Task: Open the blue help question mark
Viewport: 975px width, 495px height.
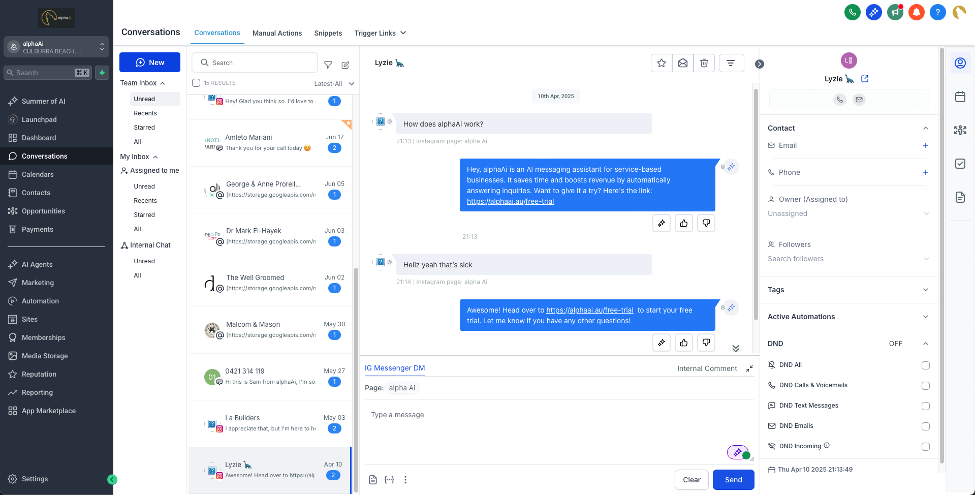Action: pyautogui.click(x=937, y=12)
